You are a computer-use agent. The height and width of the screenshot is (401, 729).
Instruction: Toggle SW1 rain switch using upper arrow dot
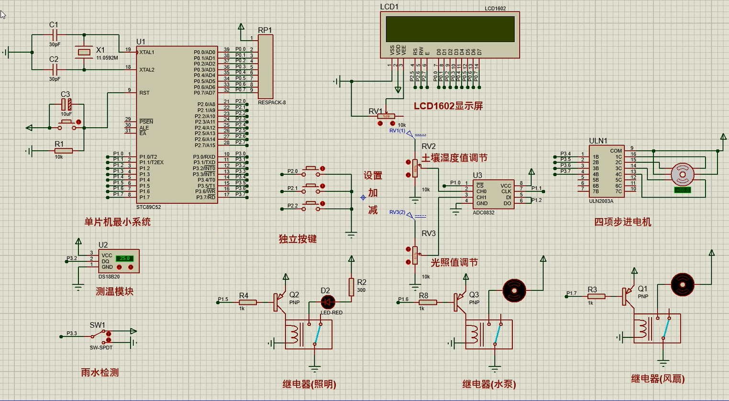point(109,334)
